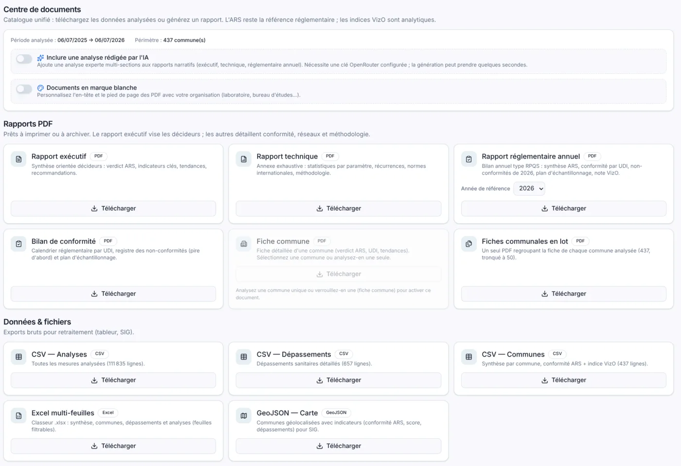Screen dimensions: 681x466
Task: Click the CSV — Dépassements table icon
Action: (244, 357)
